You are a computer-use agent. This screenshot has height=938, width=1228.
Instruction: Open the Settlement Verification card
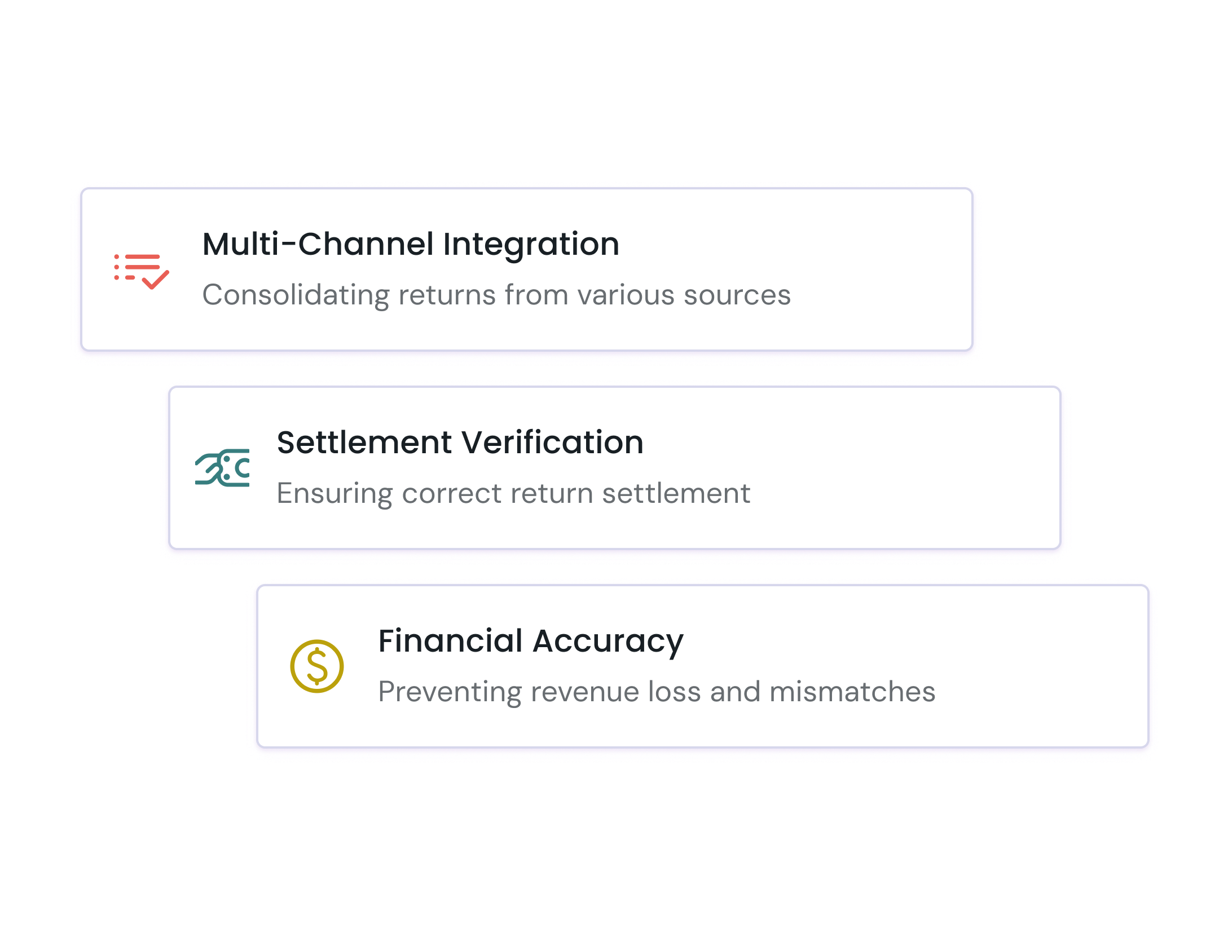point(615,468)
